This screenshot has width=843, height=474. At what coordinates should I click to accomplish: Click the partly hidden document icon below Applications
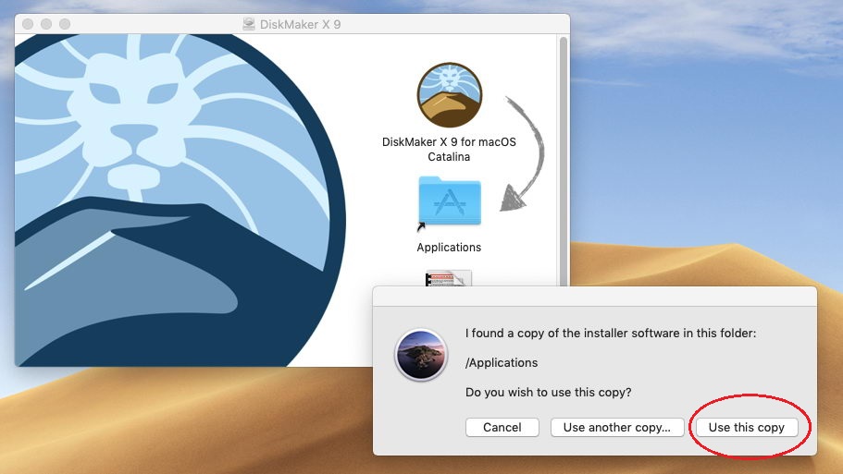pyautogui.click(x=449, y=278)
